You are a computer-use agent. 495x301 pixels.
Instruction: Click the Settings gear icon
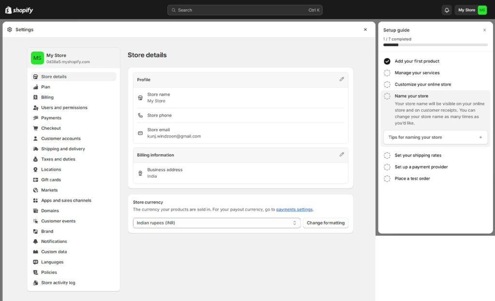coord(10,29)
